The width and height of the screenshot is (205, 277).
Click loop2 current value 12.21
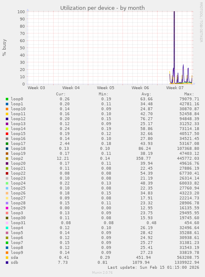(x=63, y=159)
